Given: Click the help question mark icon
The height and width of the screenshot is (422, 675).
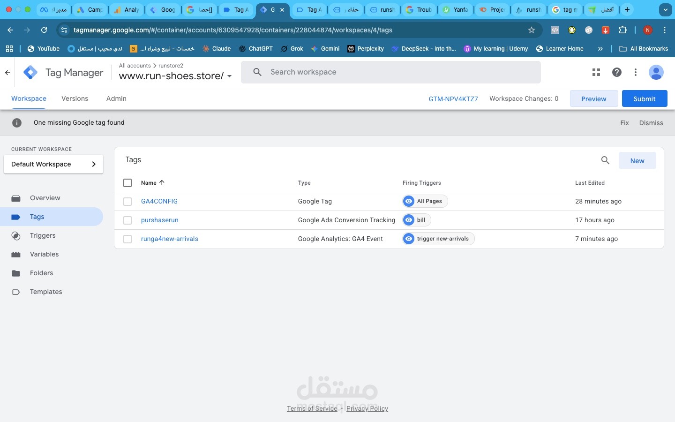Looking at the screenshot, I should click(x=617, y=72).
